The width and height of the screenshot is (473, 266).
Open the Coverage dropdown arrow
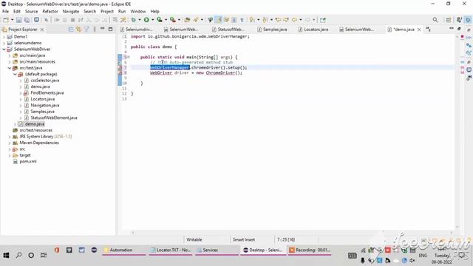pos(166,20)
